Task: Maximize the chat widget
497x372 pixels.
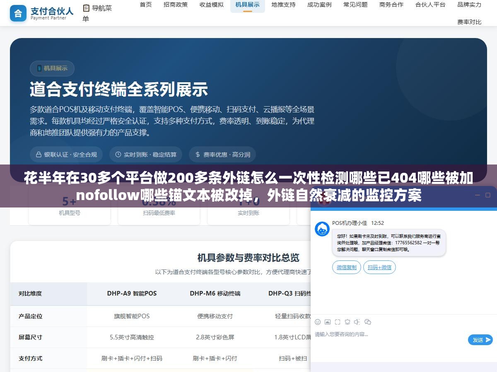Action: 487,195
